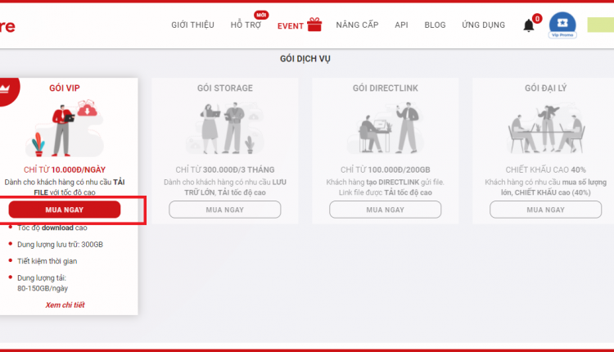
Task: Click the site logo at header left
Action: point(7,26)
